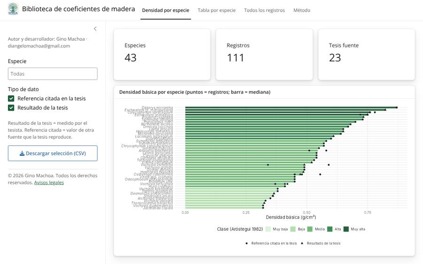Click the Biblioteca de coeficientes de madera title
423x264 pixels.
[78, 9]
